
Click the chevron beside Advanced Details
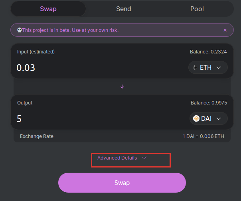point(144,158)
